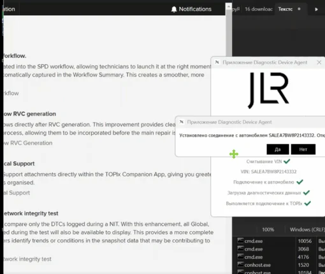Click the JLR logo in the agent window

click(x=268, y=90)
